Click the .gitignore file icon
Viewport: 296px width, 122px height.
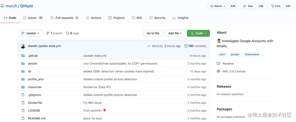pyautogui.click(x=23, y=95)
